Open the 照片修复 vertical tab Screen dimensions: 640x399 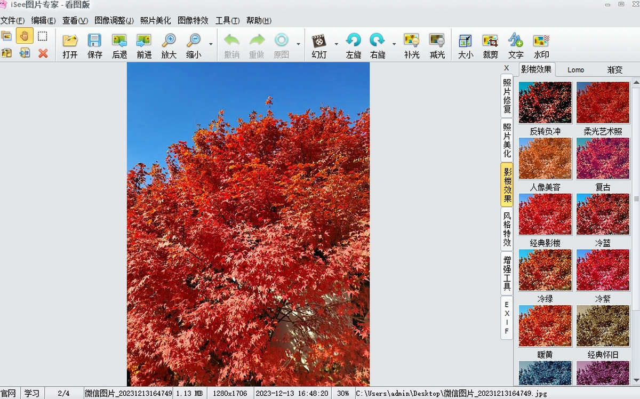(507, 96)
